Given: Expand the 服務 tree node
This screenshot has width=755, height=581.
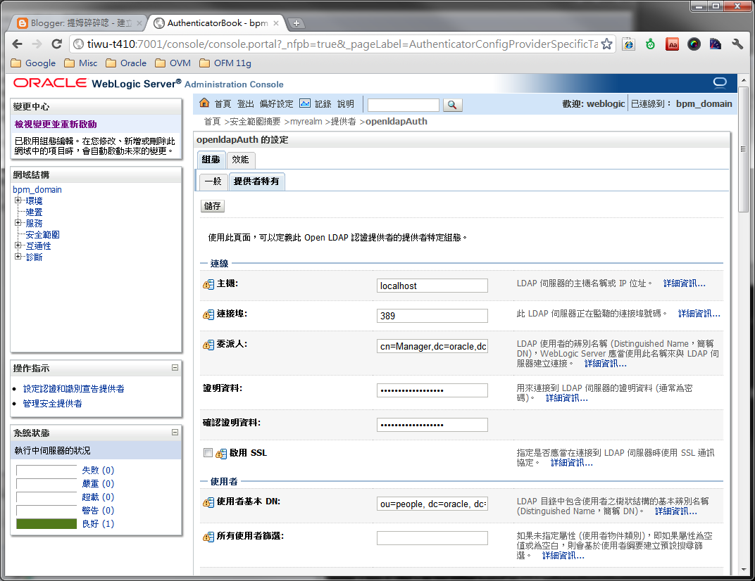Looking at the screenshot, I should point(18,223).
